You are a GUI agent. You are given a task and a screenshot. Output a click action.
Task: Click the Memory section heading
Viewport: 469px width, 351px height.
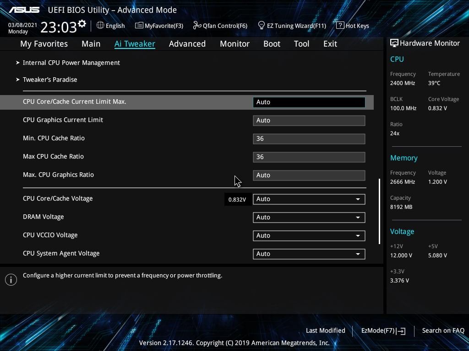tap(404, 158)
